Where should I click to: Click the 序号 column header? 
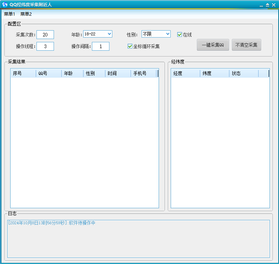(x=23, y=74)
